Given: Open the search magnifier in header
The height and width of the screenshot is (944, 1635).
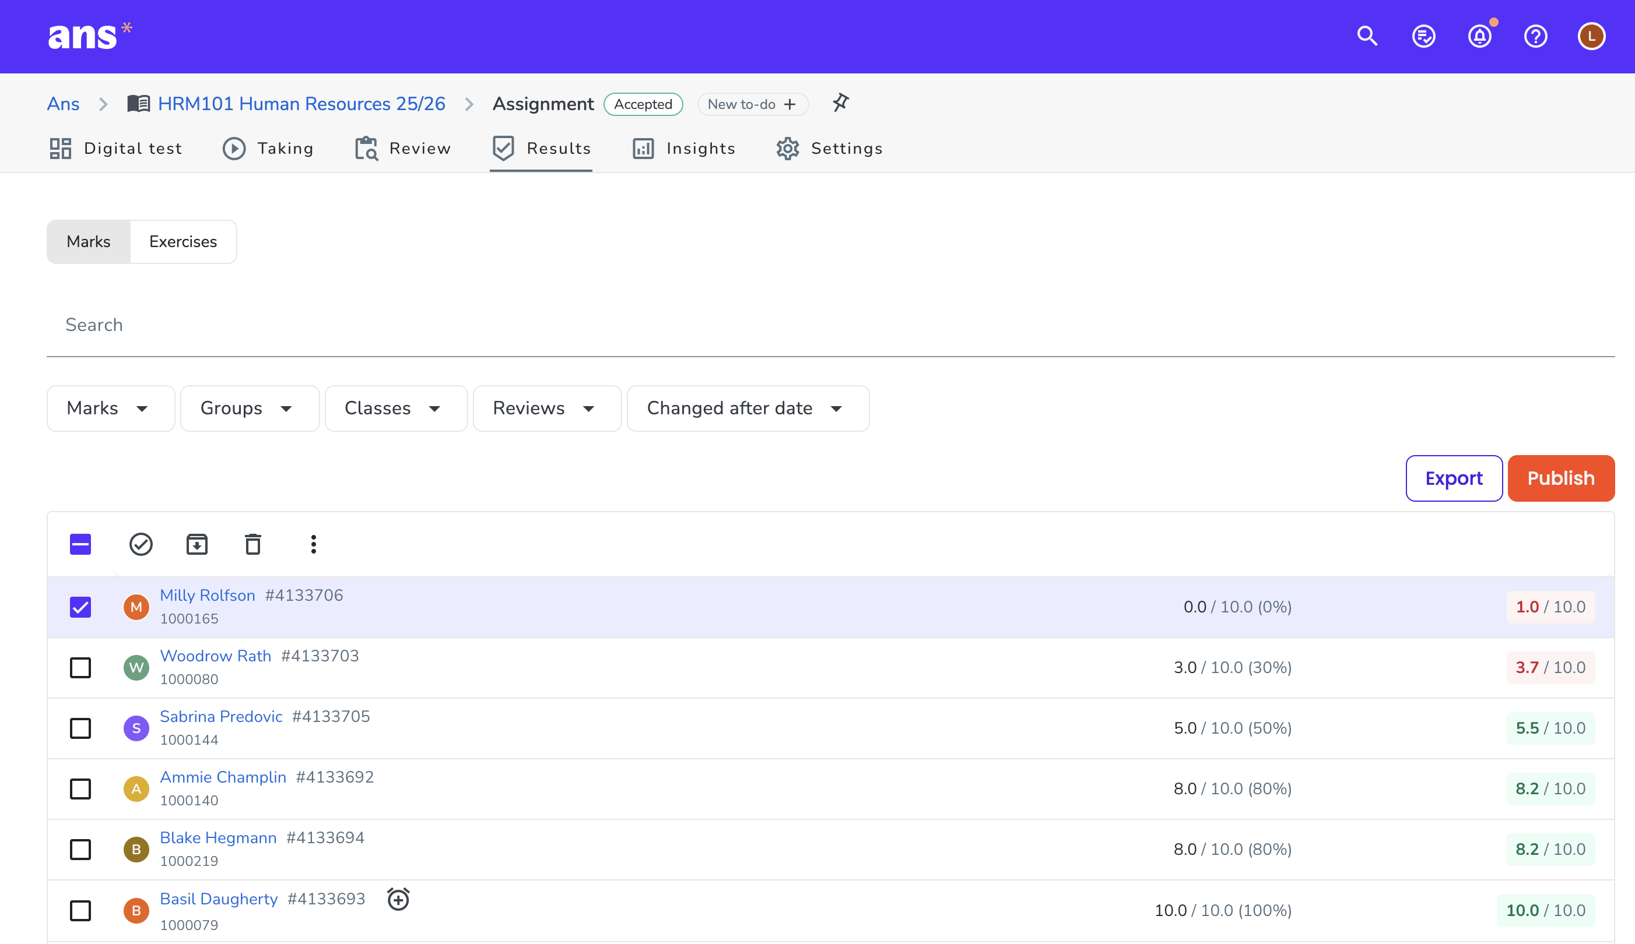Looking at the screenshot, I should click(x=1367, y=36).
